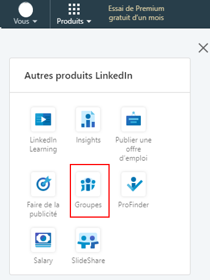Open the Salary banknote icon
The height and width of the screenshot is (280, 210).
[43, 240]
